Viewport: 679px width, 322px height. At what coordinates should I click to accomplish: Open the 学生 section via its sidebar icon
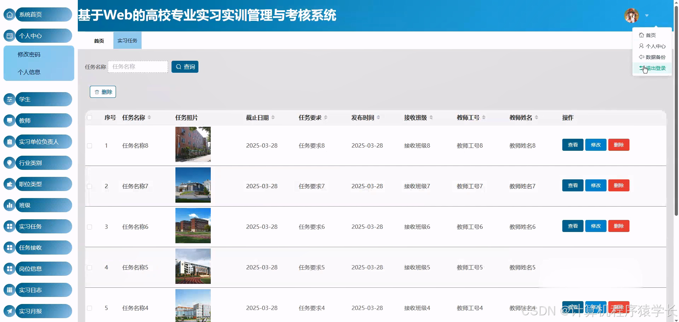(x=9, y=99)
